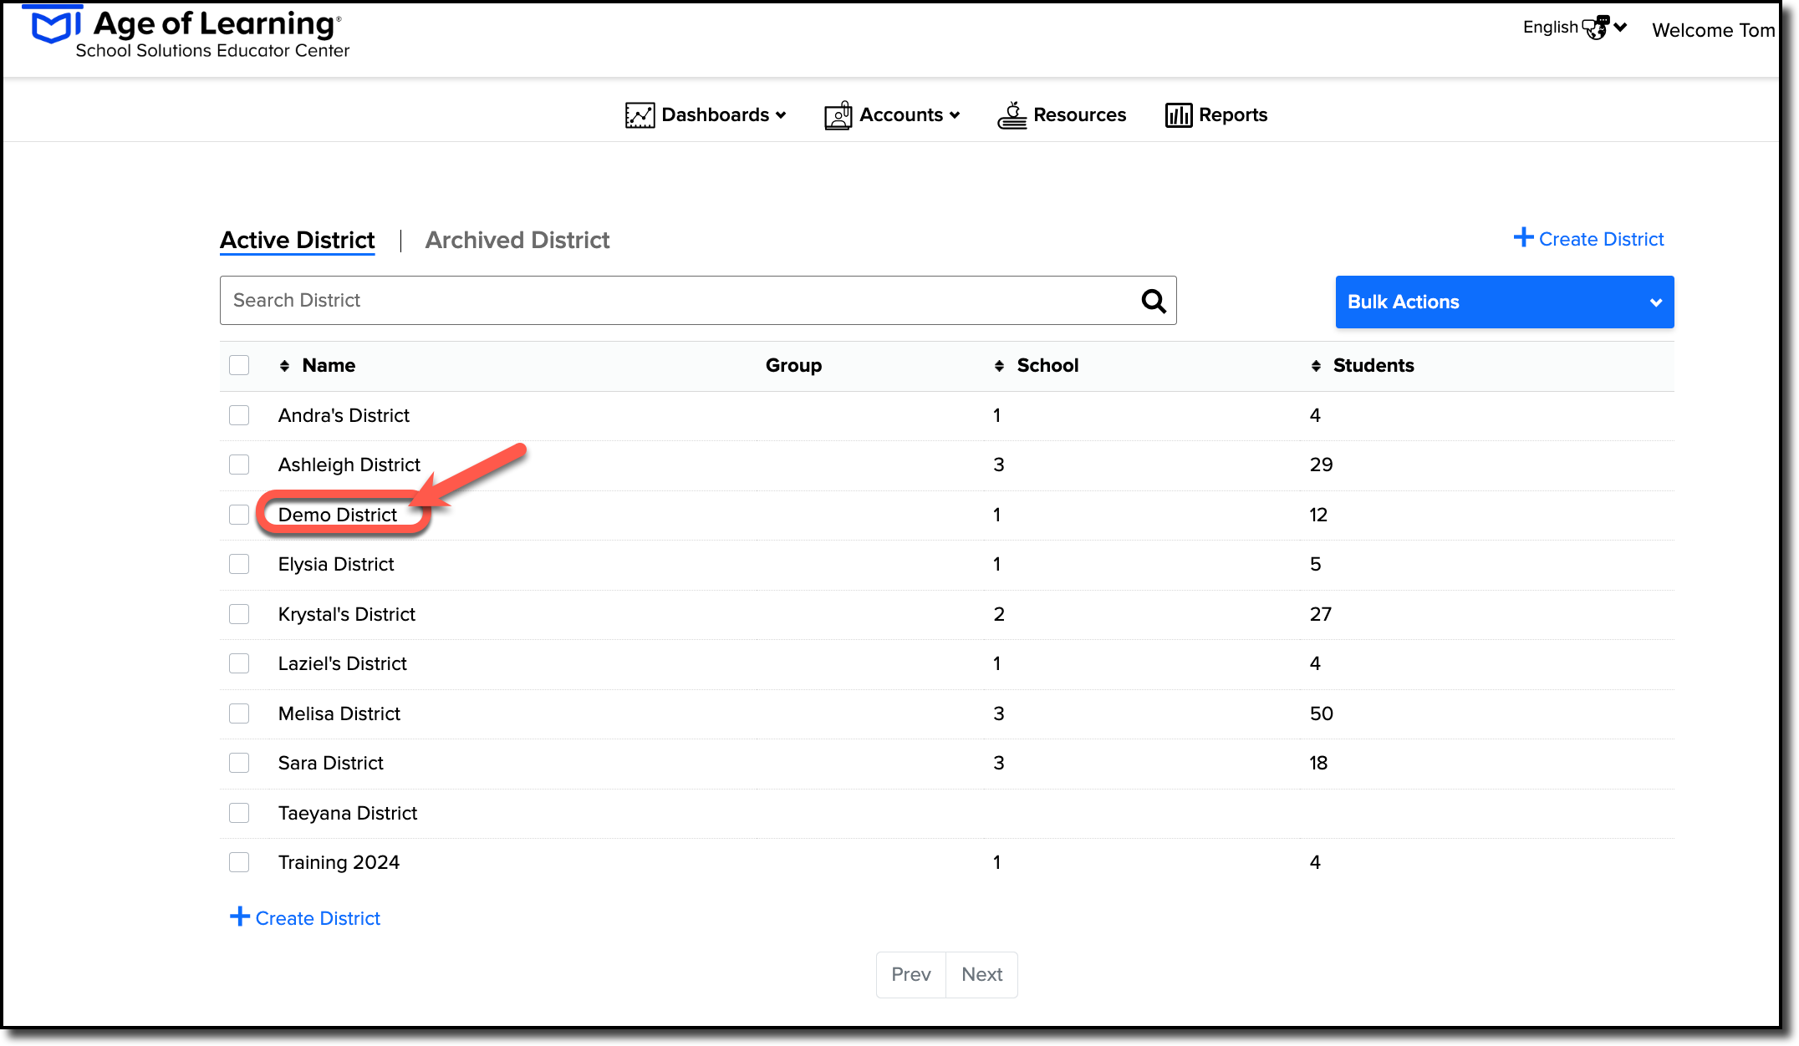1799x1046 pixels.
Task: Click the search magnifier icon
Action: (1154, 301)
